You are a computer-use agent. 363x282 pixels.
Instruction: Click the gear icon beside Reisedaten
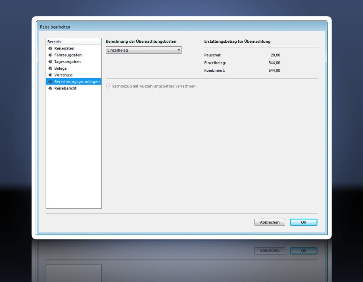pos(50,48)
